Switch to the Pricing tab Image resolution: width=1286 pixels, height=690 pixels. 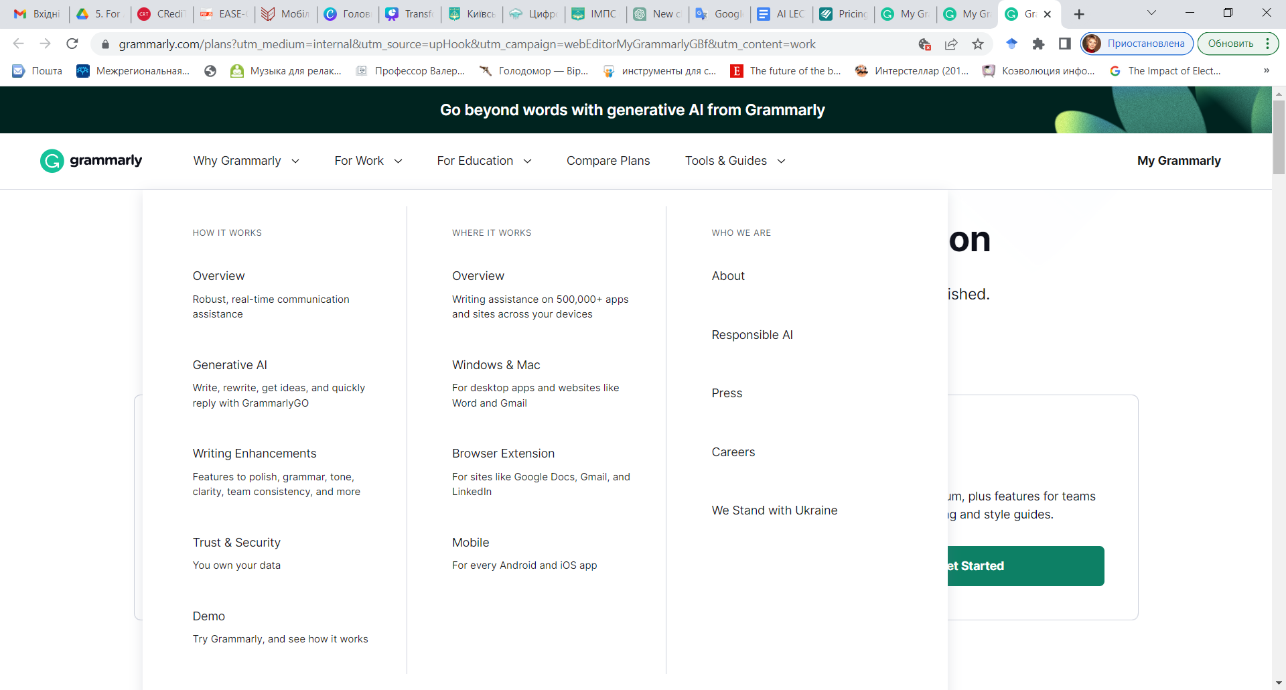click(x=844, y=14)
